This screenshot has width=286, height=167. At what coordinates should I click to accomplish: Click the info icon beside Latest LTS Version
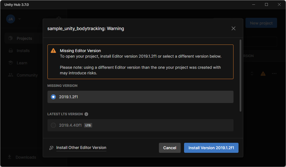pos(86,114)
